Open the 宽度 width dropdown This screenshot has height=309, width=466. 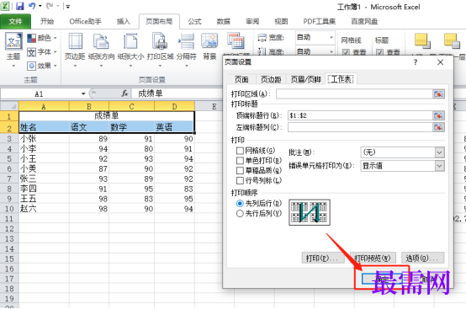pyautogui.click(x=331, y=38)
